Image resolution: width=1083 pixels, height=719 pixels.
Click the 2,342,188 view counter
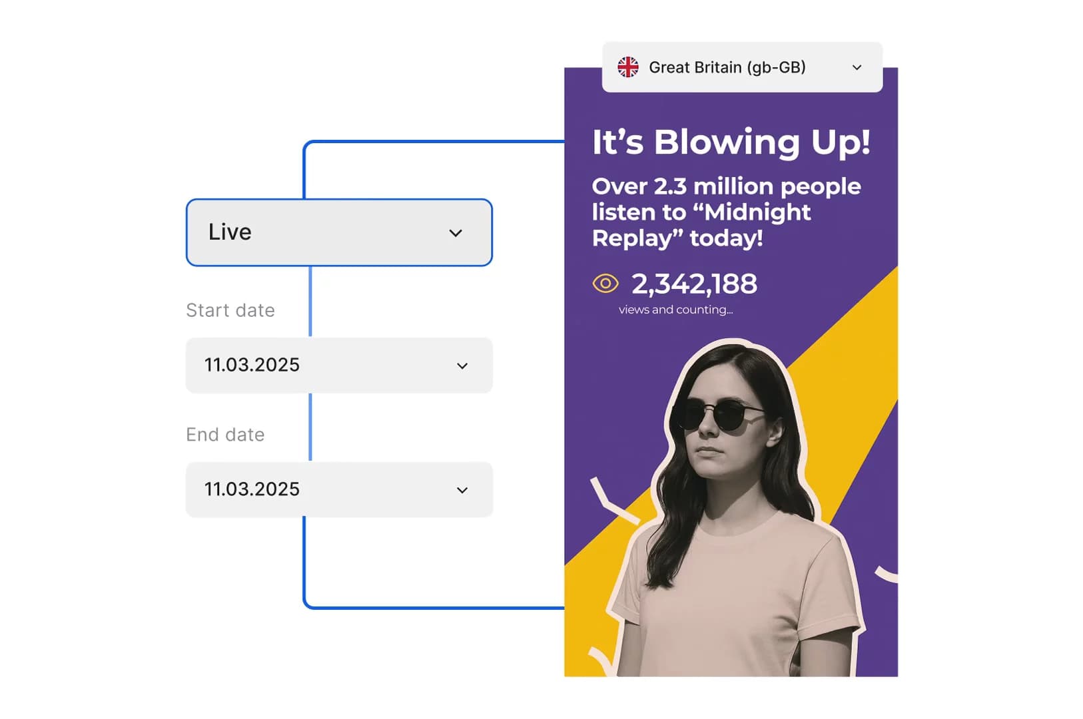[693, 284]
